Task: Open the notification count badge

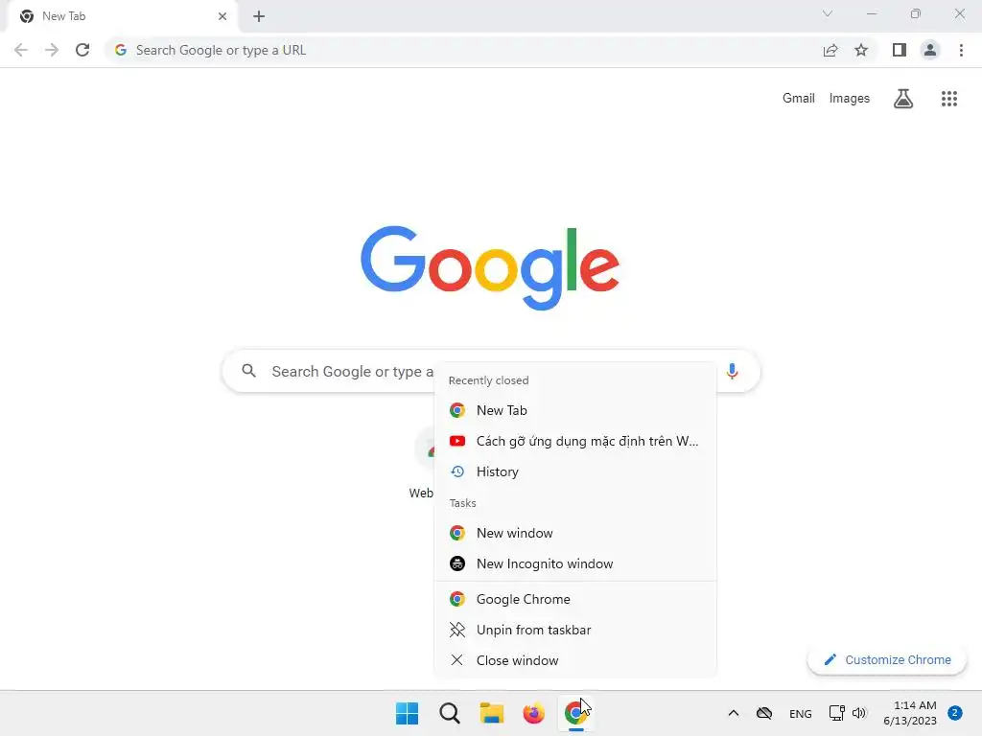Action: 955,713
